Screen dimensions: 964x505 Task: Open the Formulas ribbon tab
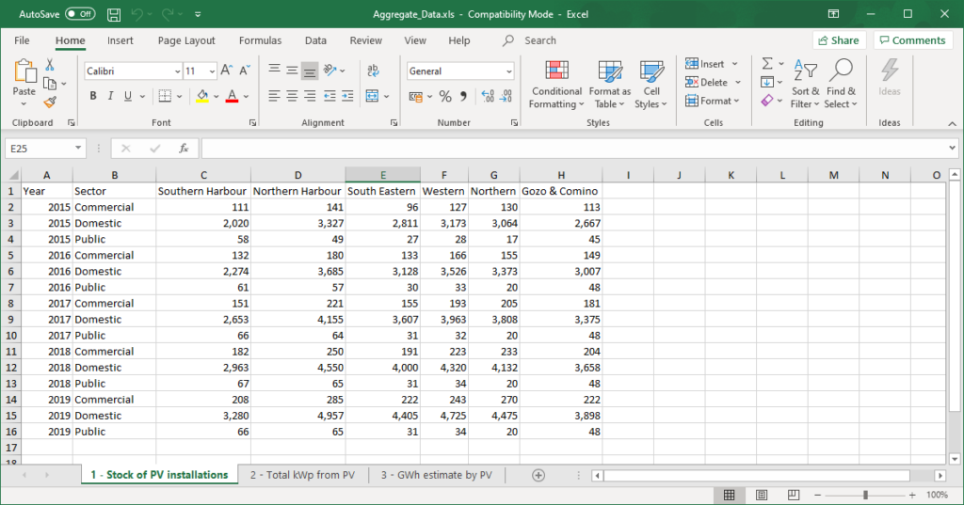[x=260, y=40]
